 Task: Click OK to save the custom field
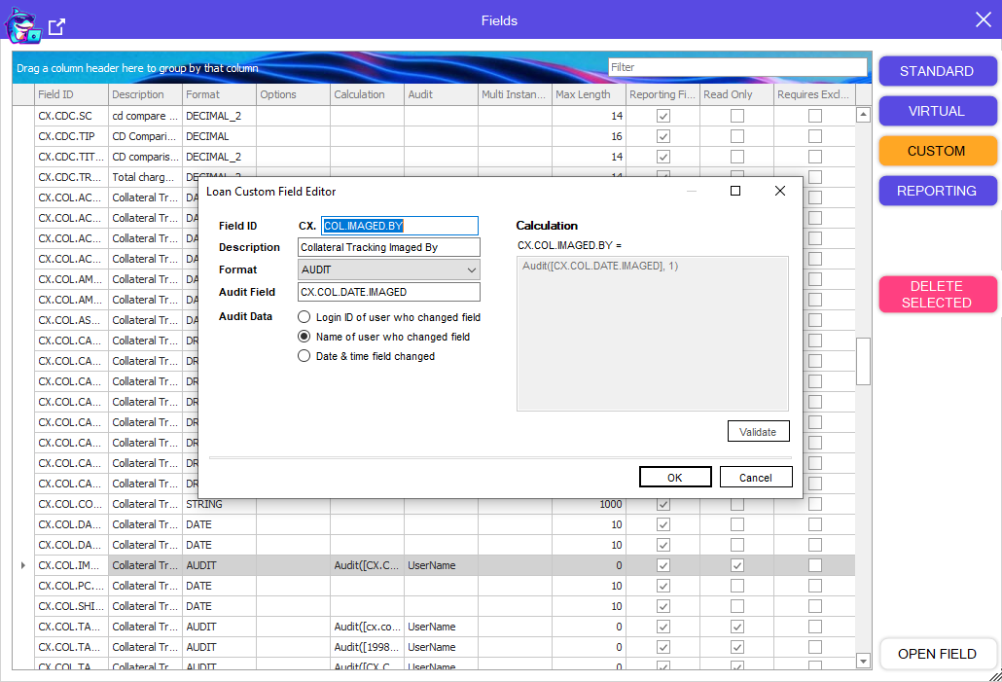(x=674, y=477)
